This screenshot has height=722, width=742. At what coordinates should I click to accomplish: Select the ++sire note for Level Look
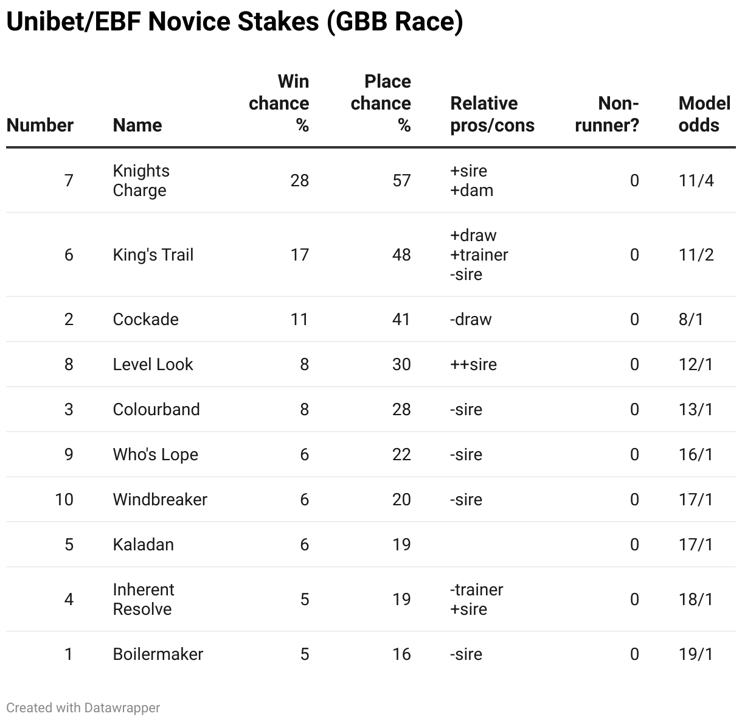(x=474, y=365)
